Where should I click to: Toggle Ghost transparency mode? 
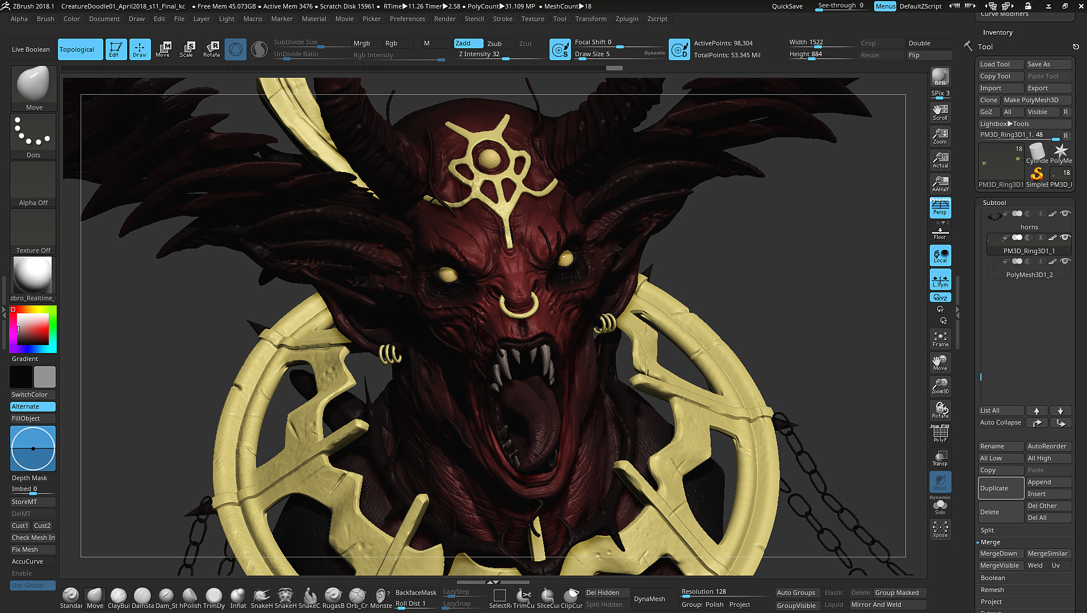click(x=940, y=482)
